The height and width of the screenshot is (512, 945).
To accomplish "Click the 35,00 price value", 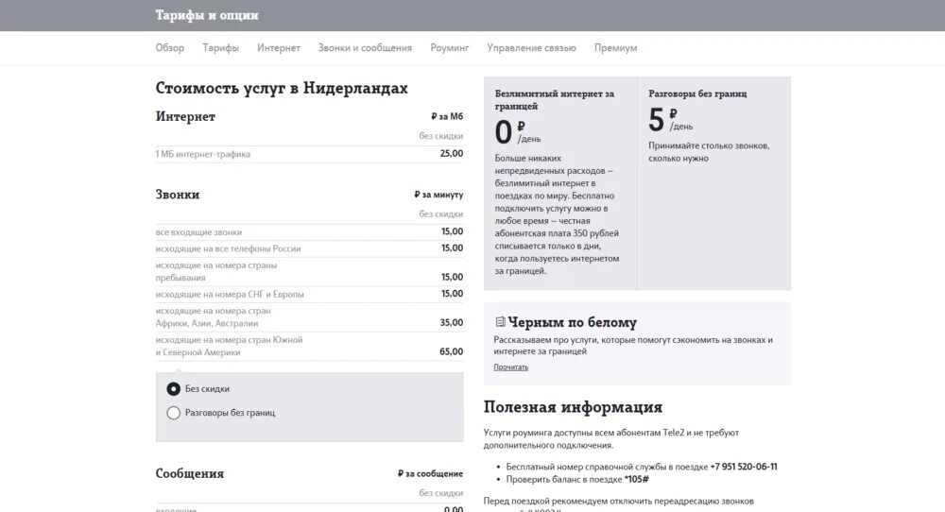I will pyautogui.click(x=452, y=323).
